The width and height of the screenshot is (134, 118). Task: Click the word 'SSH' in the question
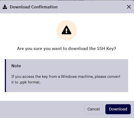(x=101, y=49)
